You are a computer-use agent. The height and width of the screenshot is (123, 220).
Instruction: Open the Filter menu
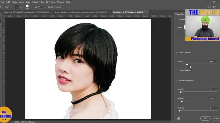pyautogui.click(x=42, y=2)
